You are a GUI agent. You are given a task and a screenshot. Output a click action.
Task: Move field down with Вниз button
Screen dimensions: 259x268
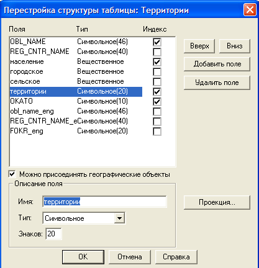click(x=235, y=46)
